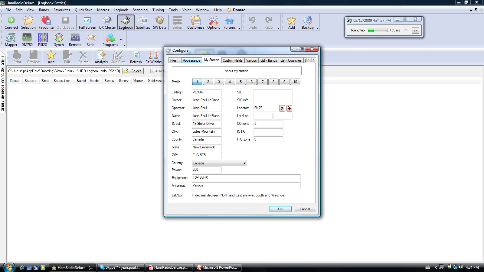
Task: Click the star Add icon beside Backup
Action: pyautogui.click(x=291, y=23)
